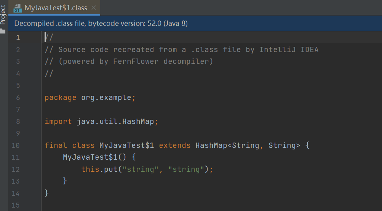This screenshot has height=211, width=382.
Task: Click line number 1 in the gutter
Action: pyautogui.click(x=18, y=38)
